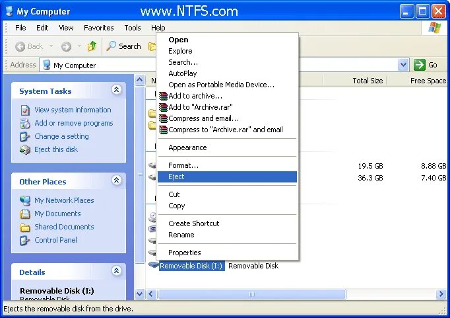The height and width of the screenshot is (318, 450).
Task: Collapse the System Tasks panel
Action: pos(116,90)
